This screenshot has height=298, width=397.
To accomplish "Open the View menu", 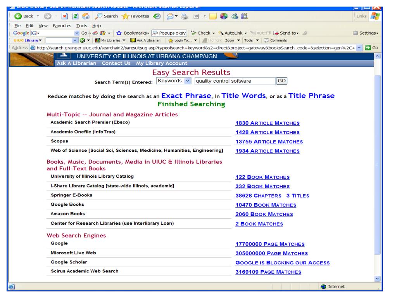I will click(x=43, y=26).
